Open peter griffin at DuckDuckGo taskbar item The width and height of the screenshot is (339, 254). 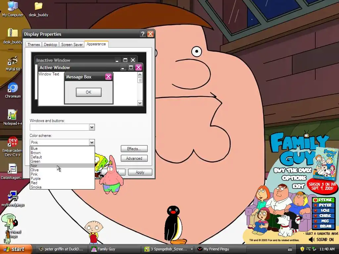pyautogui.click(x=61, y=249)
